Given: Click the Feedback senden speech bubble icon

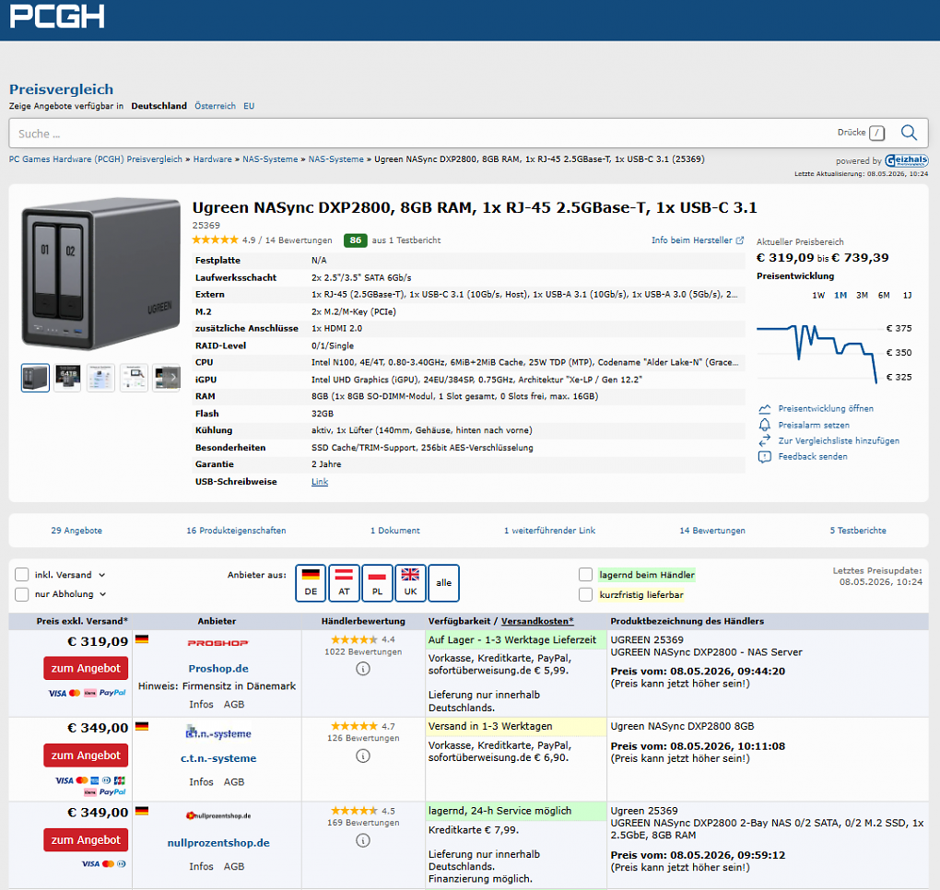Looking at the screenshot, I should [764, 457].
